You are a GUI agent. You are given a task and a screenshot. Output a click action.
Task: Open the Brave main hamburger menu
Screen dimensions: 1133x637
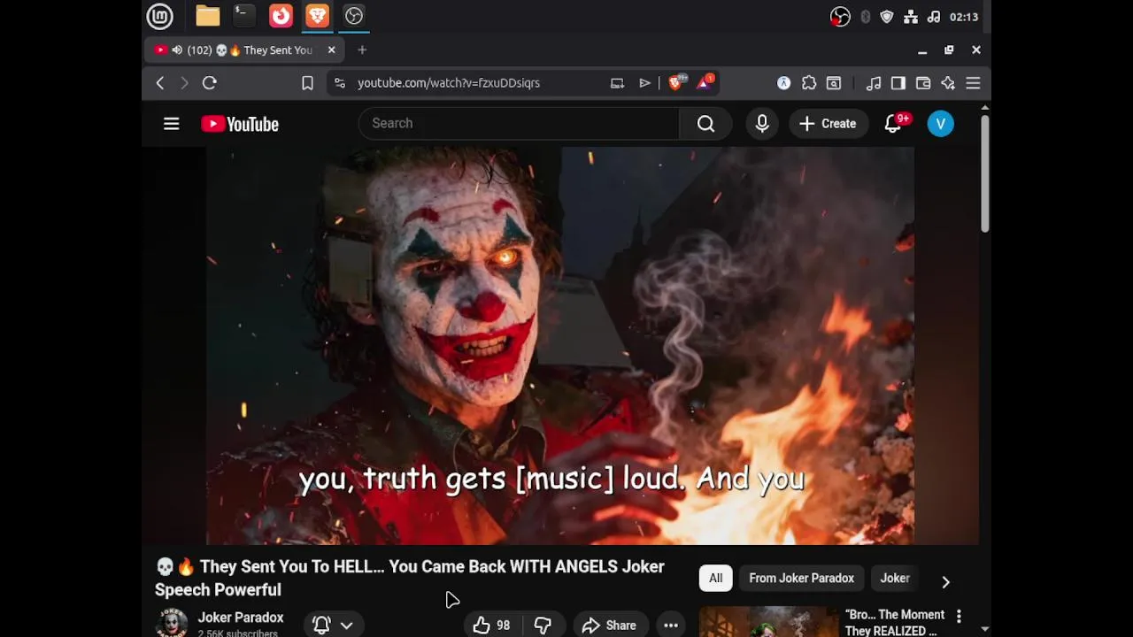pyautogui.click(x=973, y=83)
